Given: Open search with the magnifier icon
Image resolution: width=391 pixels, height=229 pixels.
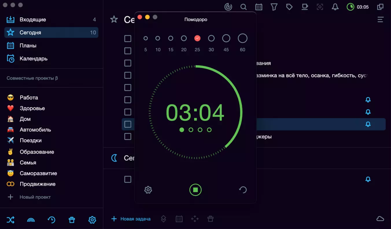Looking at the screenshot, I should click(x=244, y=7).
